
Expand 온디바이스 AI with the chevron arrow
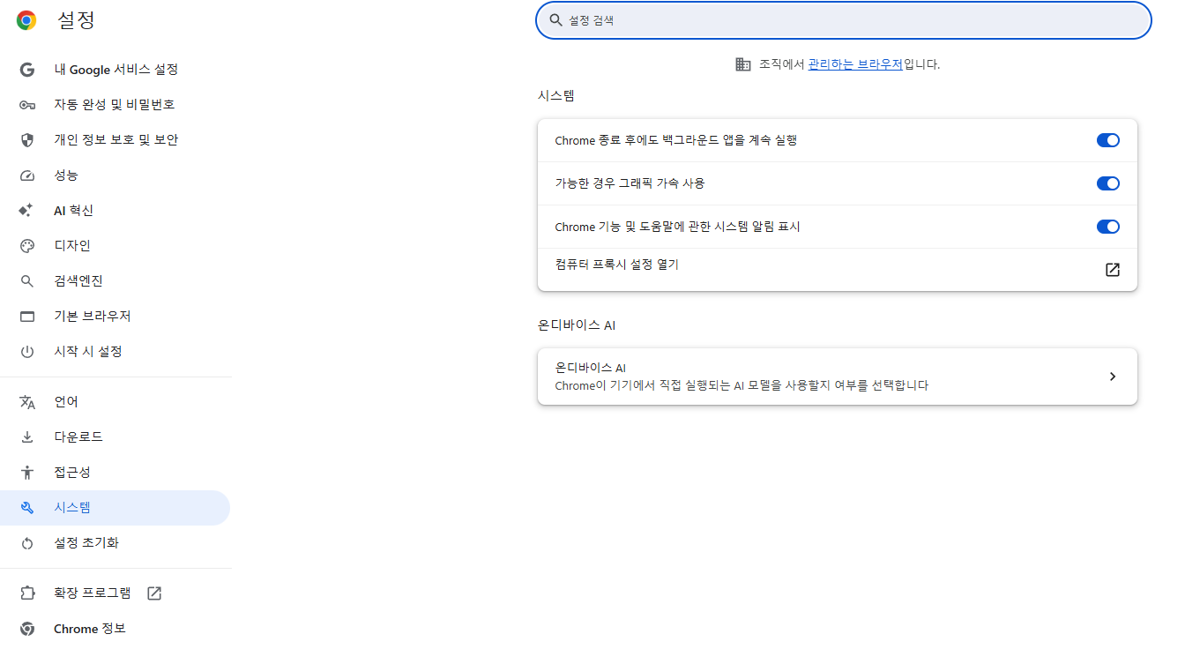1113,377
